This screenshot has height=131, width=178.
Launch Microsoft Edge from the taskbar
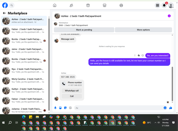(24, 117)
